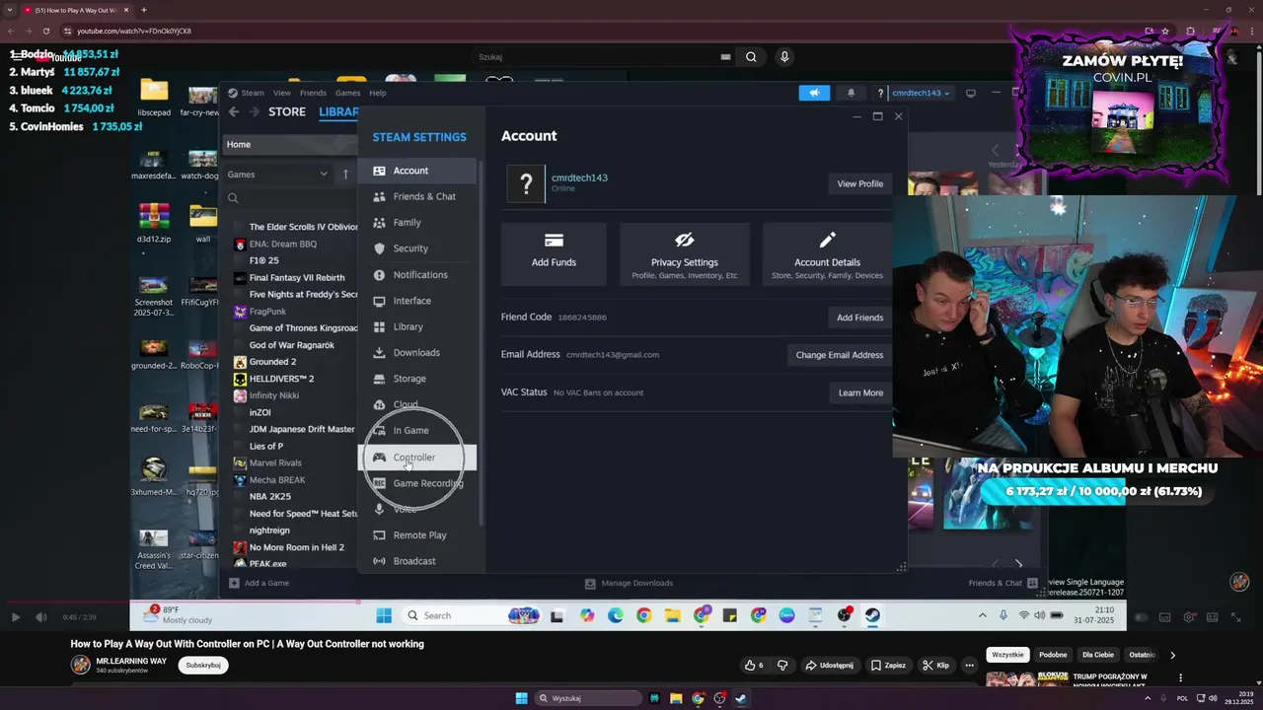Image resolution: width=1263 pixels, height=710 pixels.
Task: Open In Game settings section
Action: pyautogui.click(x=417, y=431)
